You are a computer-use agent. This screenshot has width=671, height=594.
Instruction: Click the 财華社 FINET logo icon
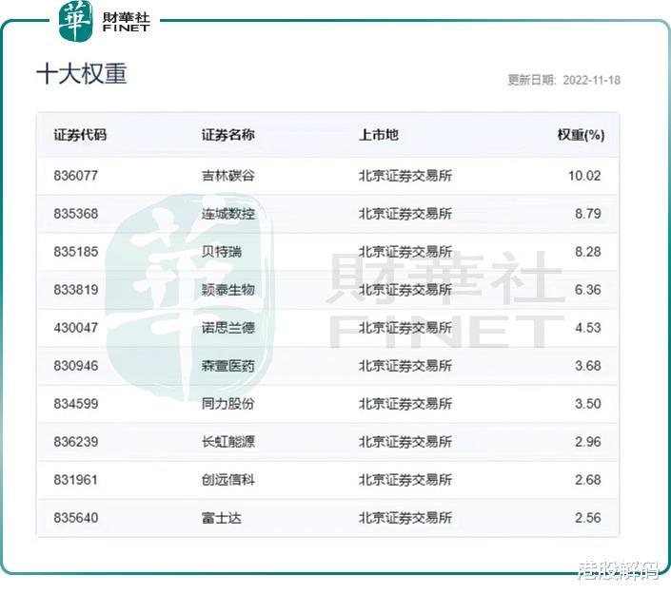tap(76, 21)
